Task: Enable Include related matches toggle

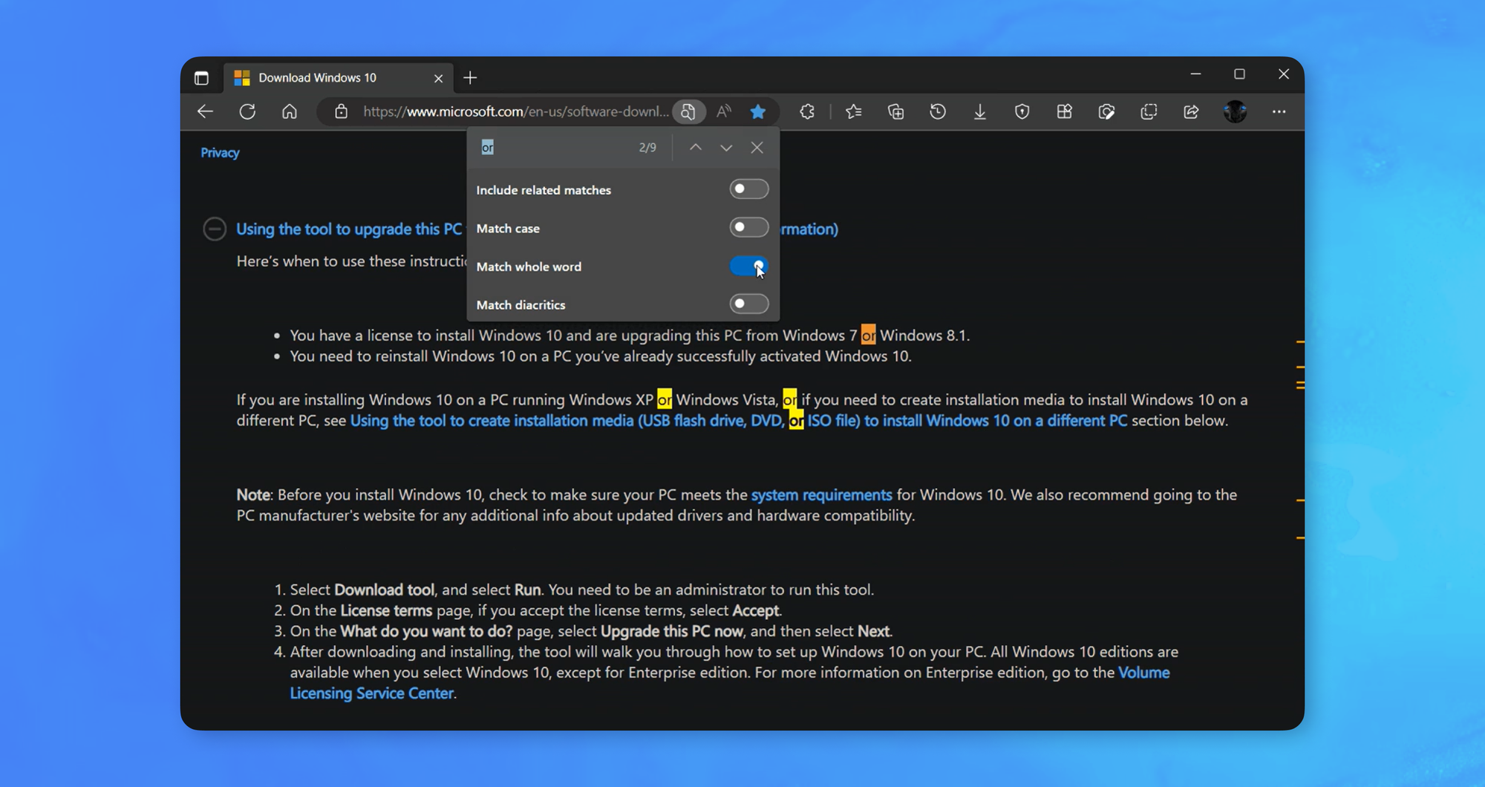Action: 748,189
